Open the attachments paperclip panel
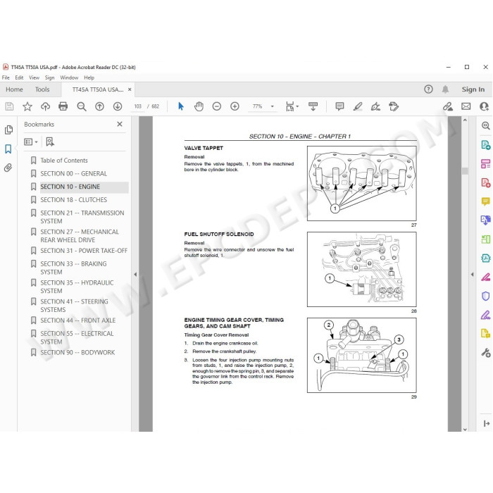This screenshot has height=493, width=493. coord(8,168)
